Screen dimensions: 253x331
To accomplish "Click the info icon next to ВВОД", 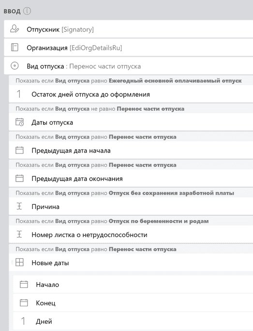I will tap(27, 11).
